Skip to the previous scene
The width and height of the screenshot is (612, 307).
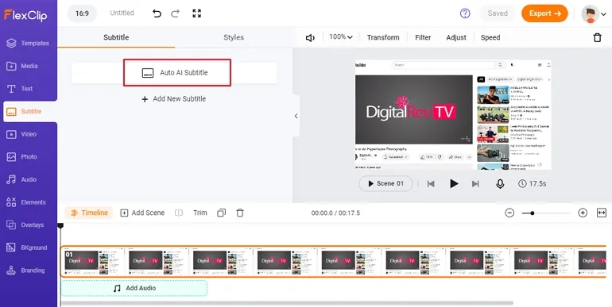point(431,183)
